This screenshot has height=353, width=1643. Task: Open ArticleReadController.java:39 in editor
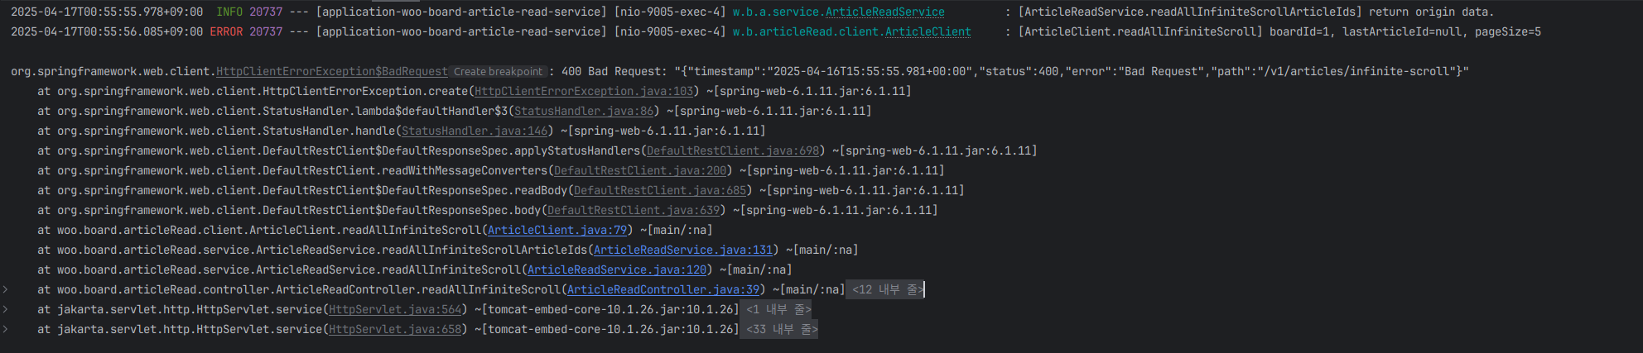click(663, 290)
